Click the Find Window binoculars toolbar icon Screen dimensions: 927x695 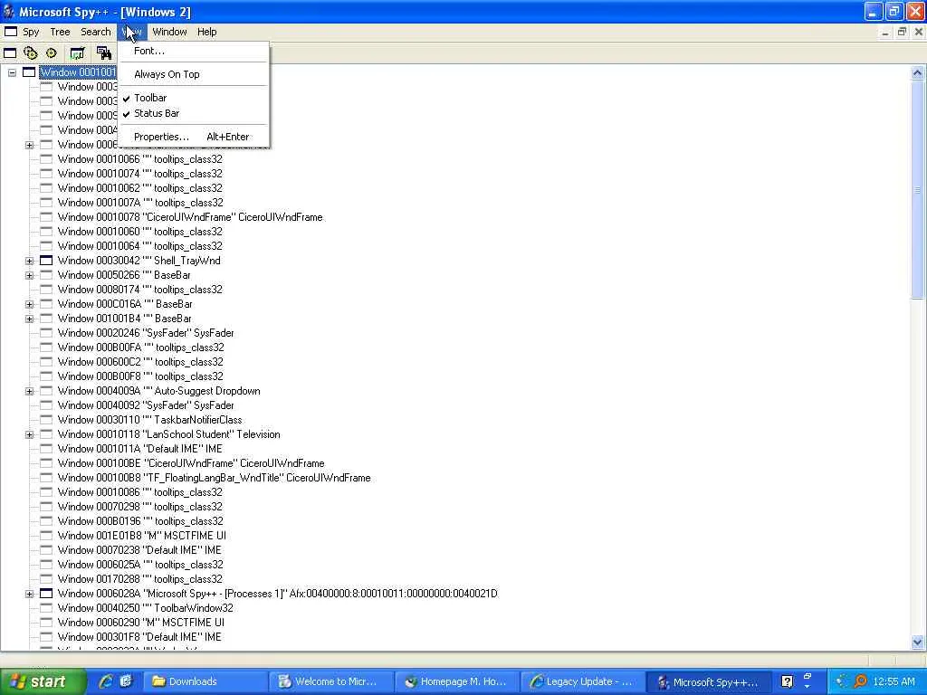[x=104, y=53]
